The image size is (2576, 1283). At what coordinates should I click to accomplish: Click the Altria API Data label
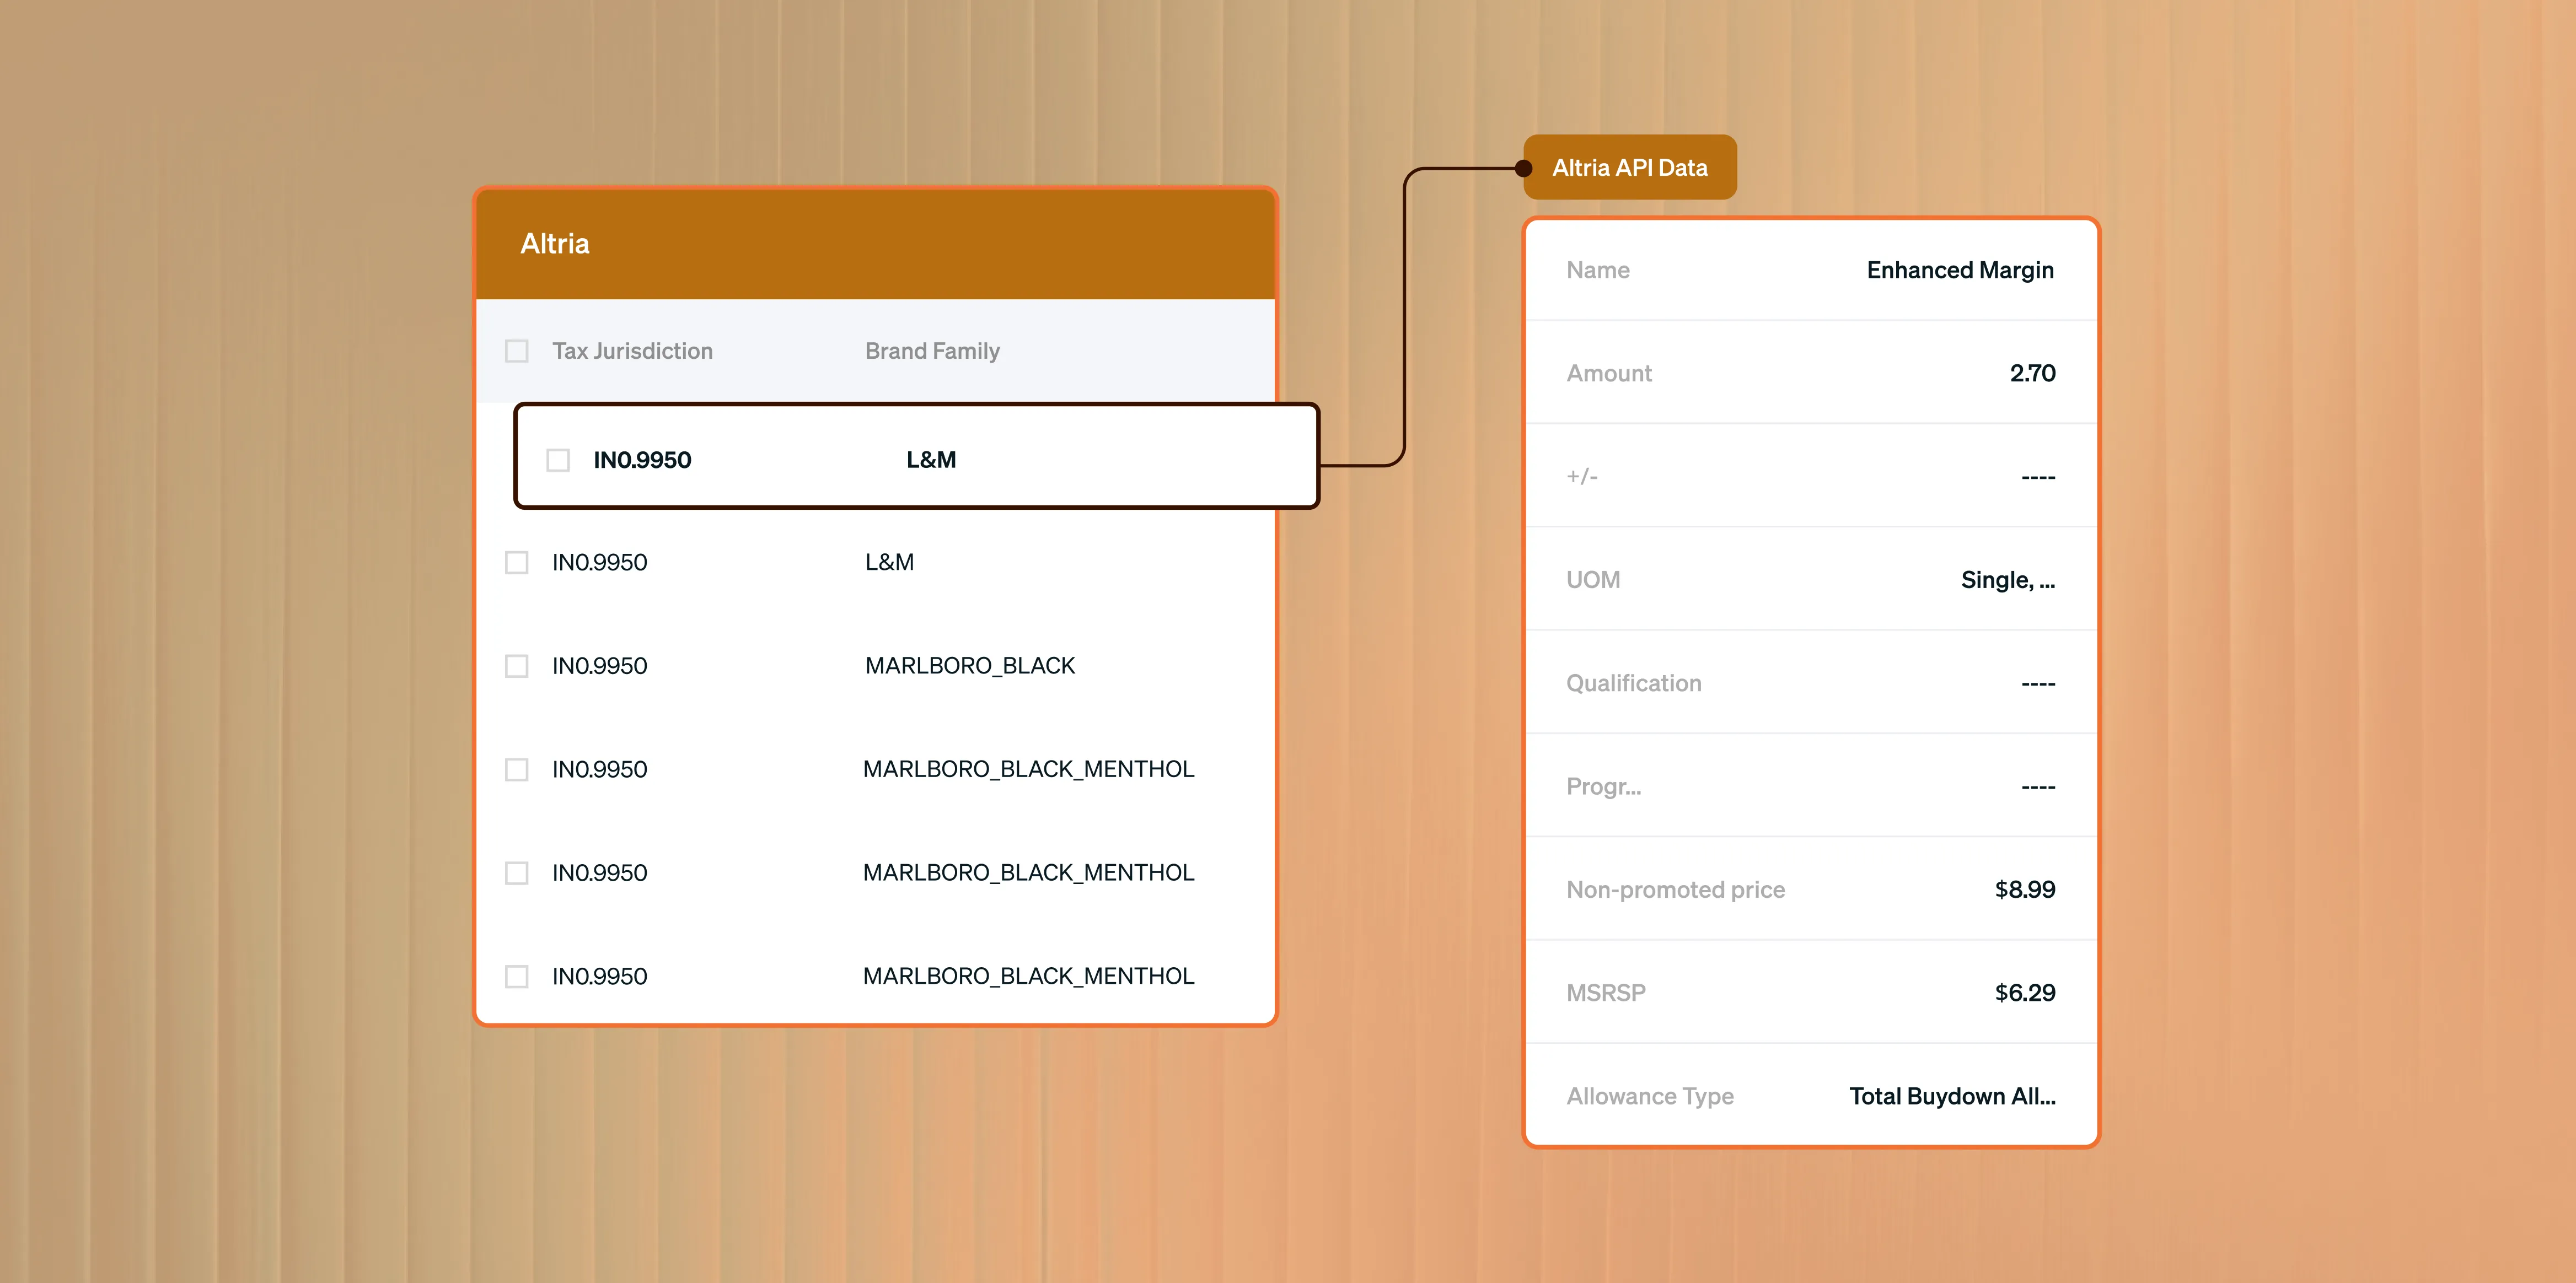[x=1629, y=168]
